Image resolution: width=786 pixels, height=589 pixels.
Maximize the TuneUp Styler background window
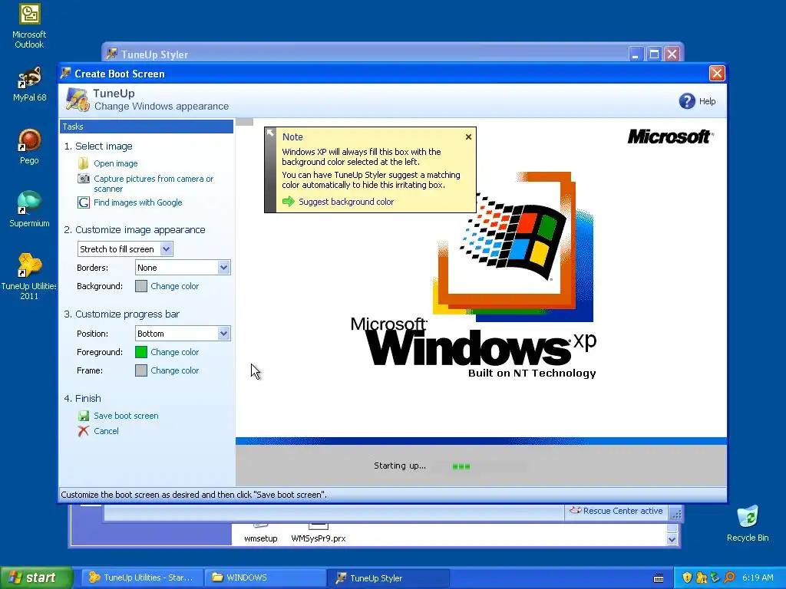pos(654,54)
